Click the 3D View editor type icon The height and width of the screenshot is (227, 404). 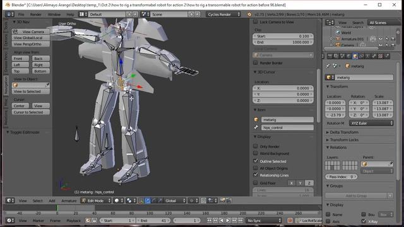pyautogui.click(x=9, y=201)
